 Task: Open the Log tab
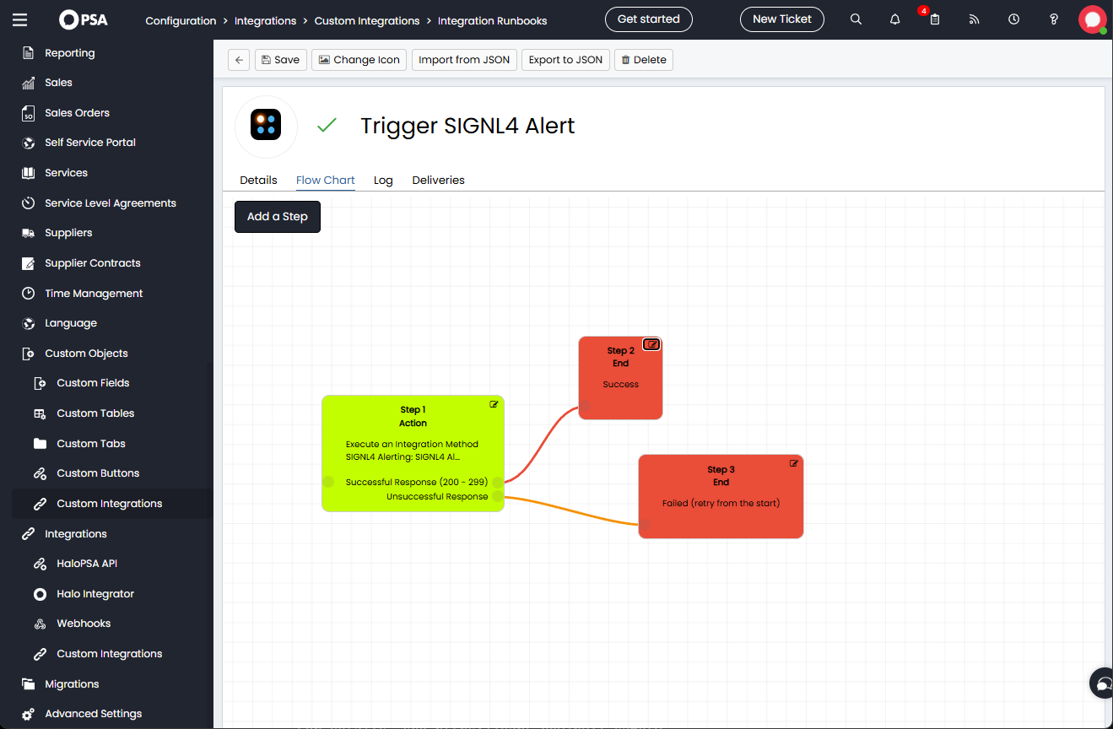coord(383,181)
